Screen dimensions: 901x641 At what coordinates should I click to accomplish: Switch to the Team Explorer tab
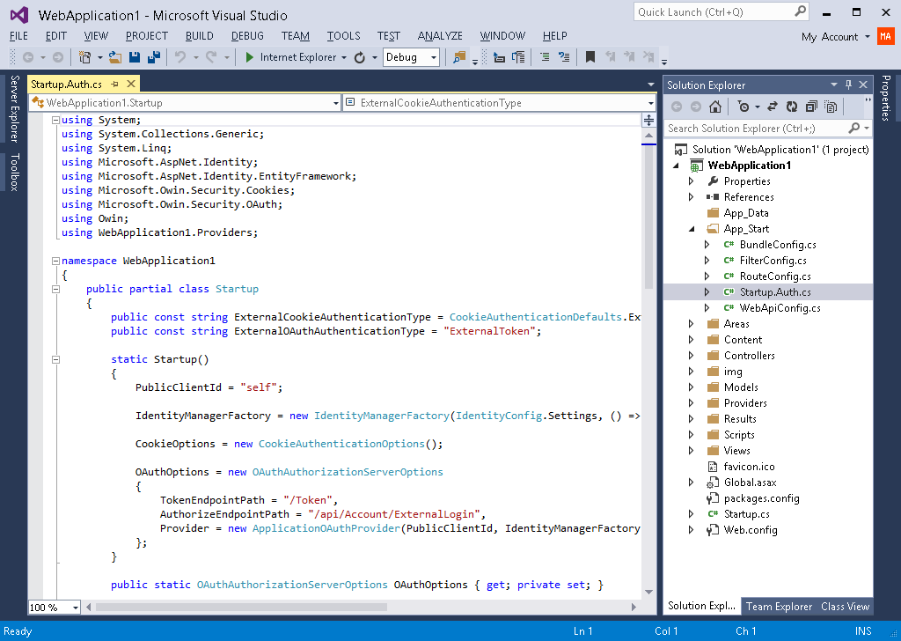pos(779,606)
